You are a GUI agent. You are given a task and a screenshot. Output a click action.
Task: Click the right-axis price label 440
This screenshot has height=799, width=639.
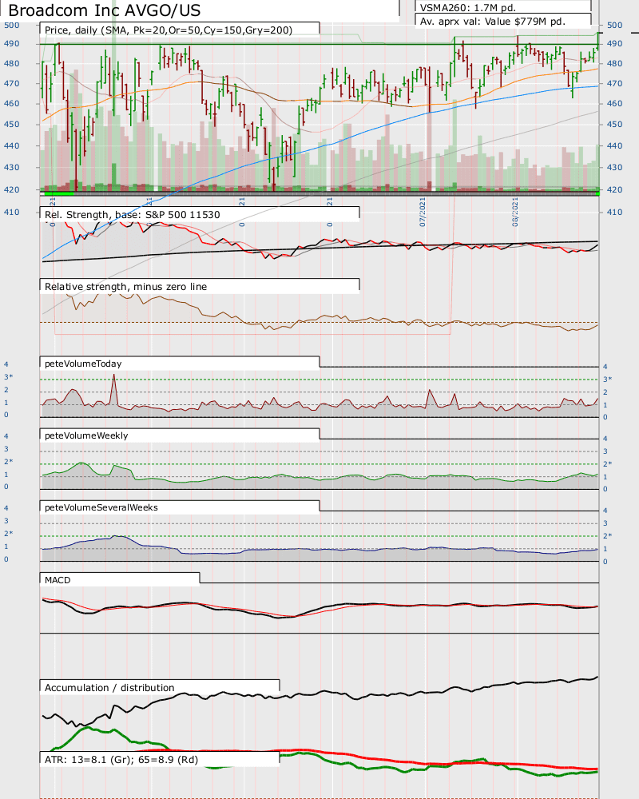614,145
